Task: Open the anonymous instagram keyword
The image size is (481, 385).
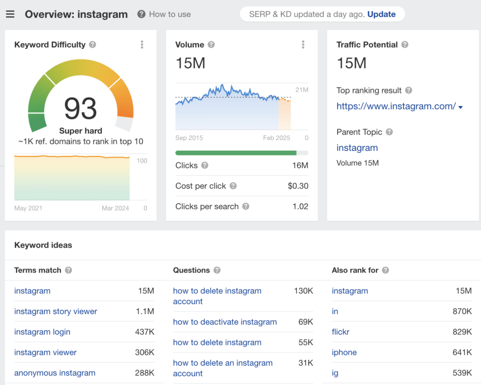Action: [54, 373]
